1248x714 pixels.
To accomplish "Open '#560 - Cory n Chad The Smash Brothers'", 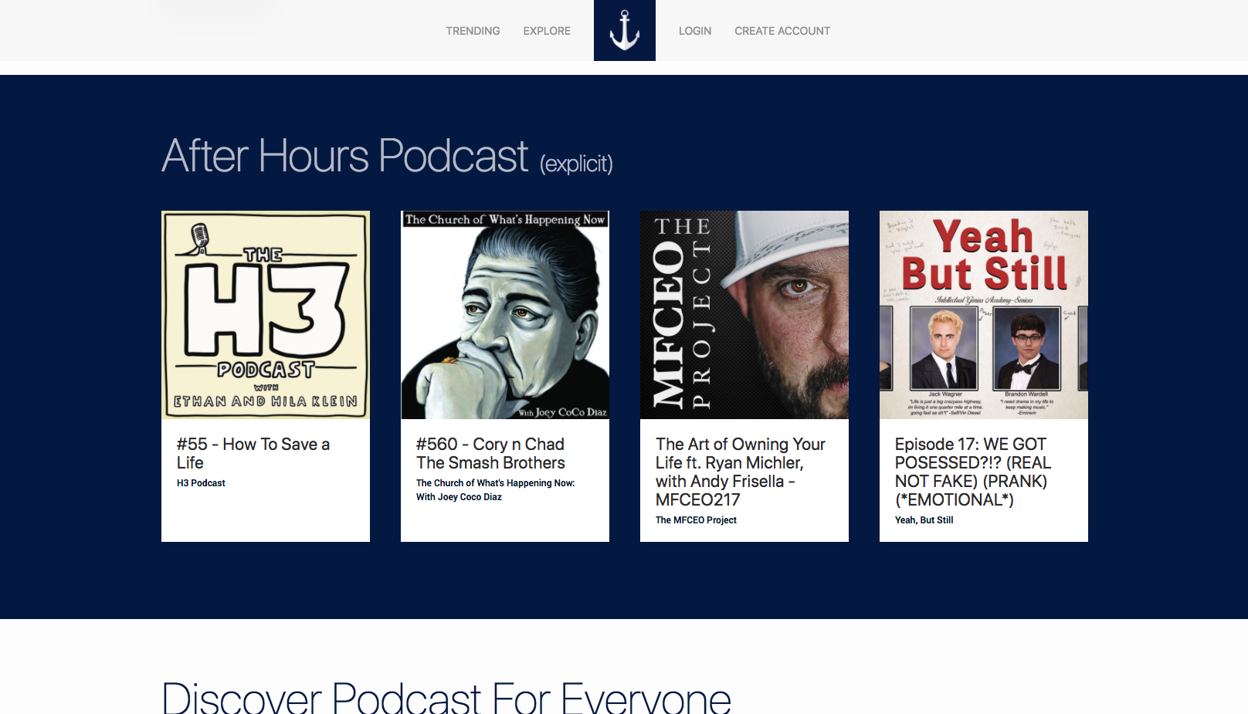I will coord(490,453).
